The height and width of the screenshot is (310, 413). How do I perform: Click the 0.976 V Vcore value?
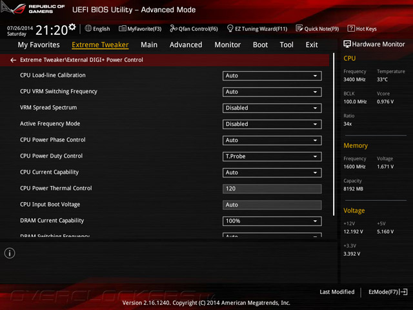click(x=385, y=102)
